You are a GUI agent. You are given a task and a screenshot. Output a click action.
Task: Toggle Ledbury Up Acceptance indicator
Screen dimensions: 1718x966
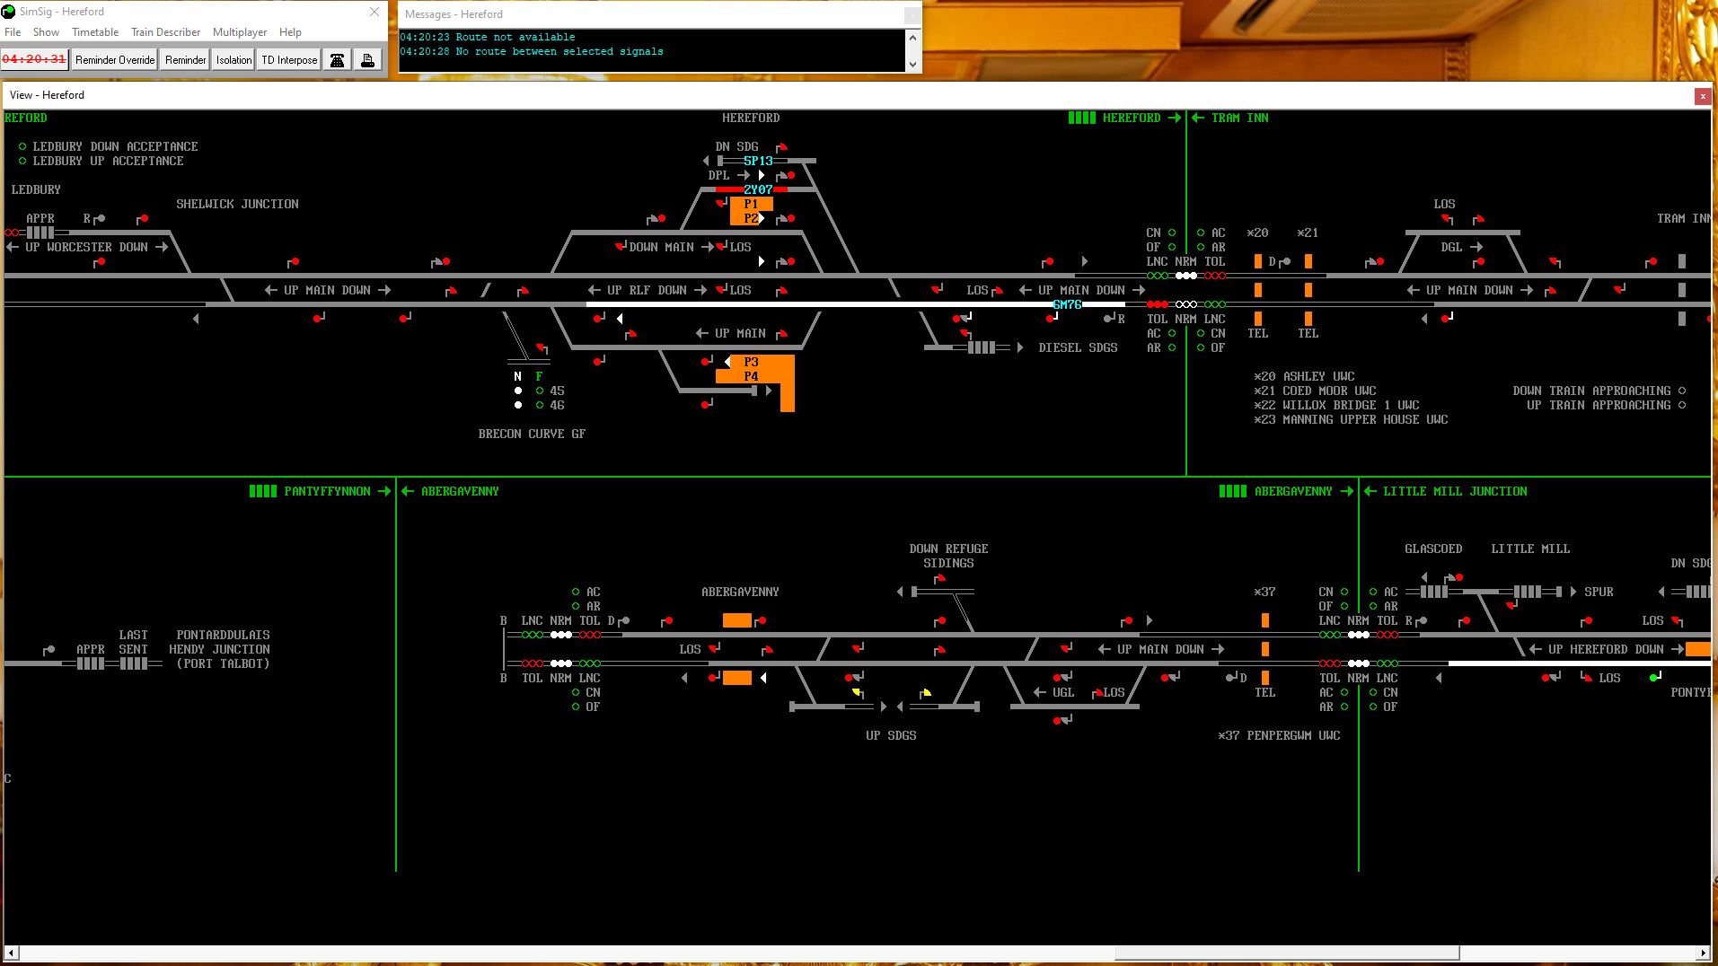coord(22,161)
